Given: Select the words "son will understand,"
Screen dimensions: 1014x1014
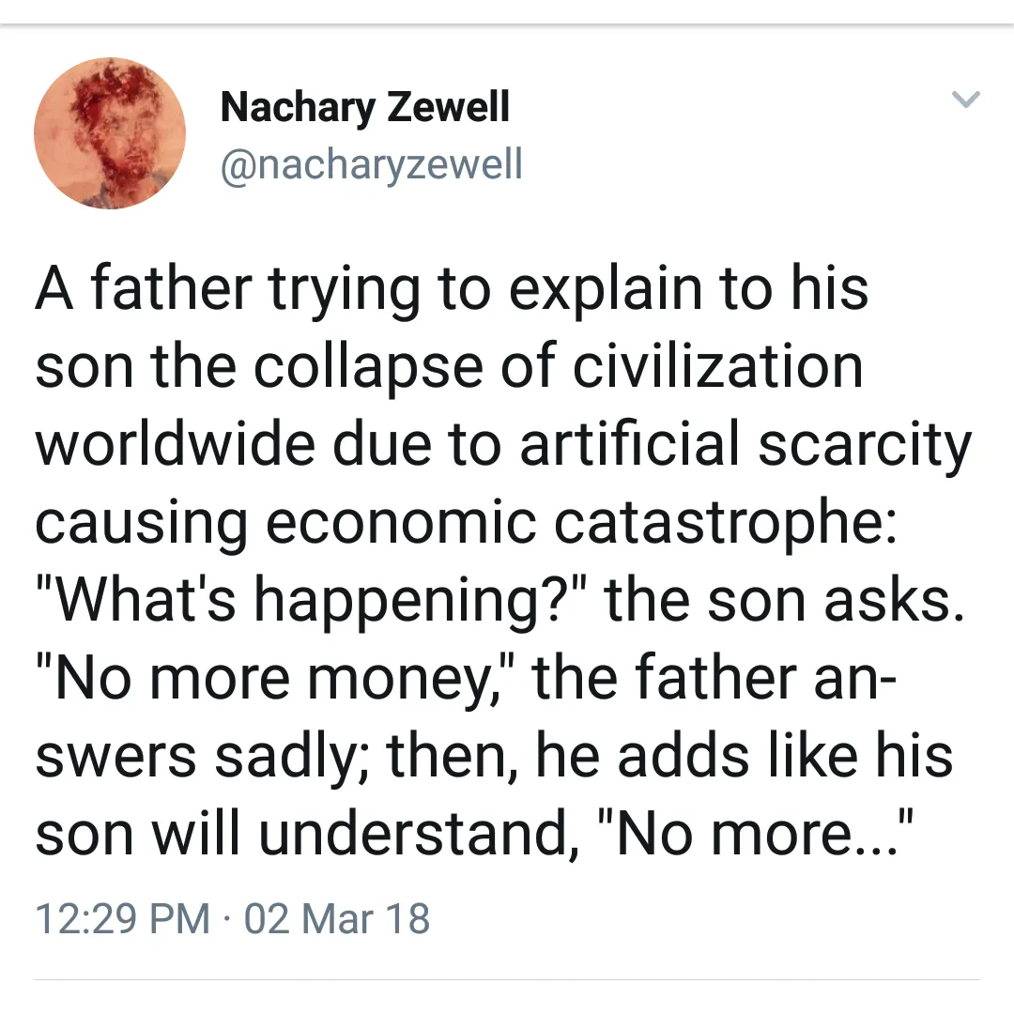Looking at the screenshot, I should click(307, 835).
